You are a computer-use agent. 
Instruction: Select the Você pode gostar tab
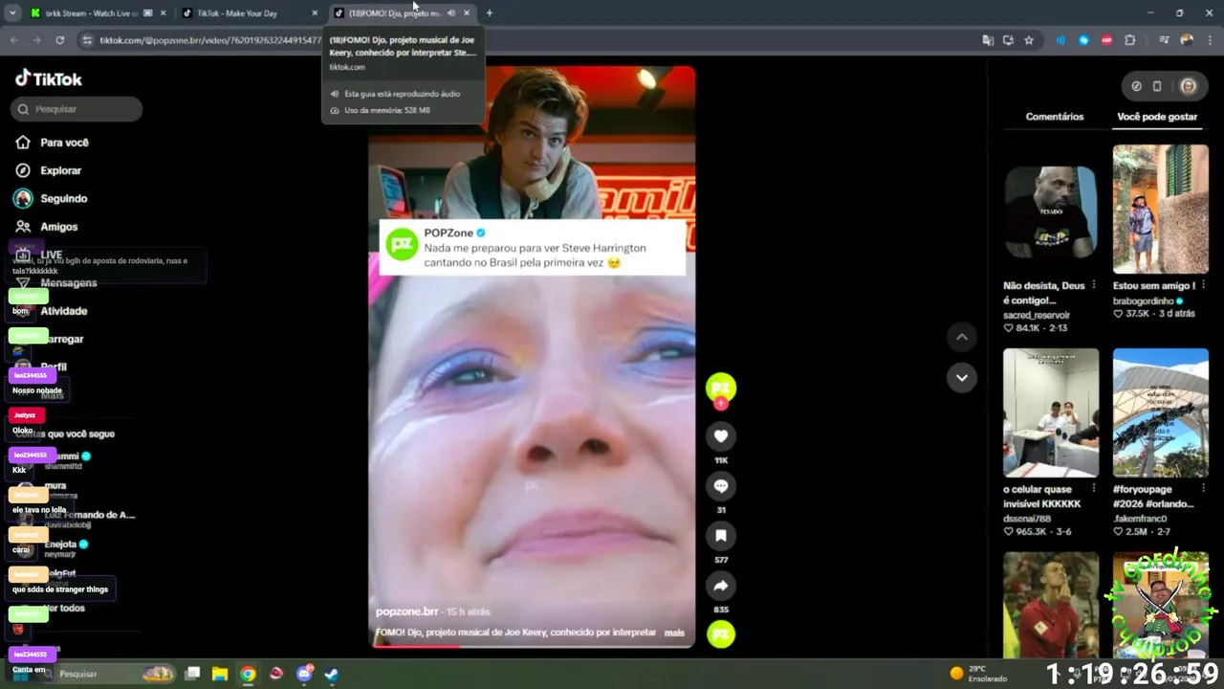pyautogui.click(x=1157, y=117)
